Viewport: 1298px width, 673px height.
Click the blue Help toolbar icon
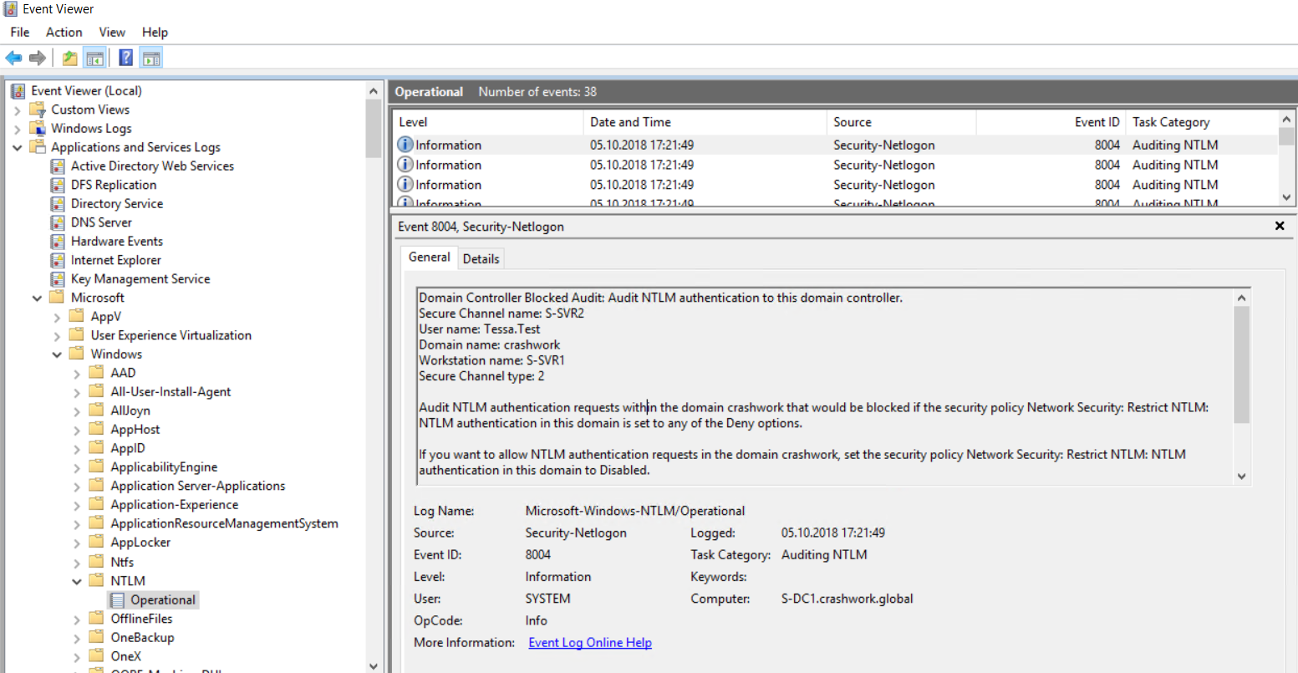coord(126,58)
